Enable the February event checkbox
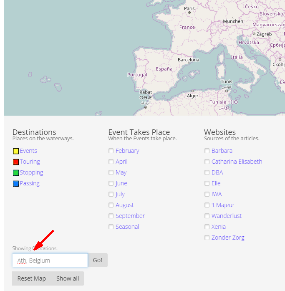285x291 pixels. (111, 151)
